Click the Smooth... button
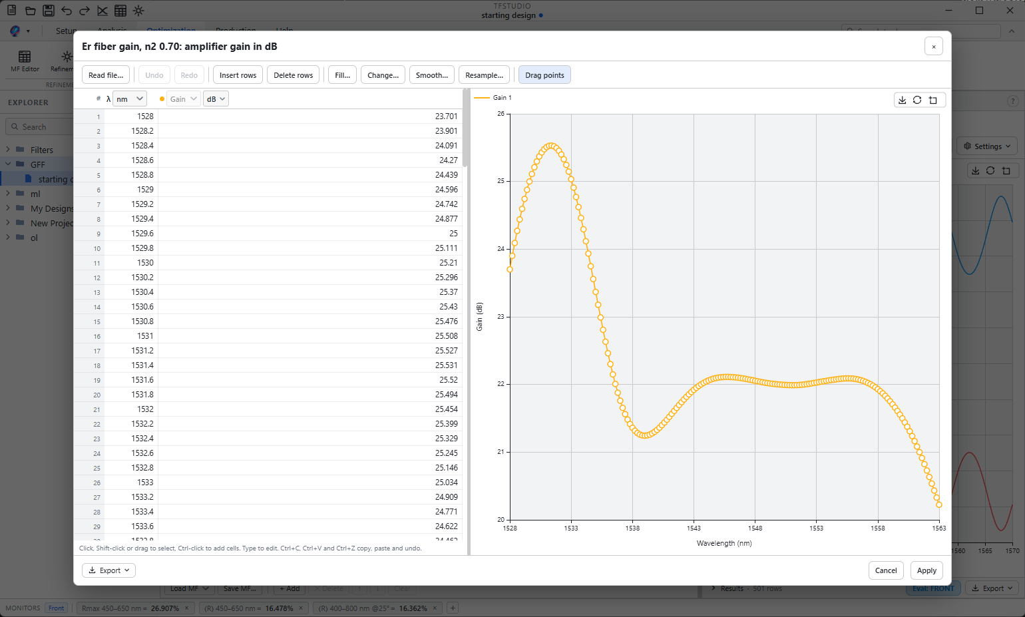Image resolution: width=1025 pixels, height=617 pixels. (432, 75)
